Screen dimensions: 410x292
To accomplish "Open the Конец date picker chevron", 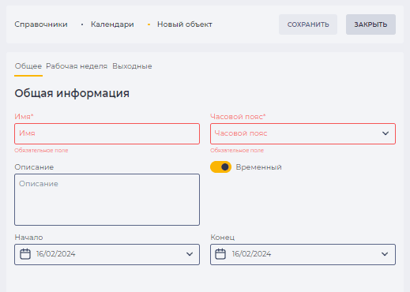I will pyautogui.click(x=385, y=254).
